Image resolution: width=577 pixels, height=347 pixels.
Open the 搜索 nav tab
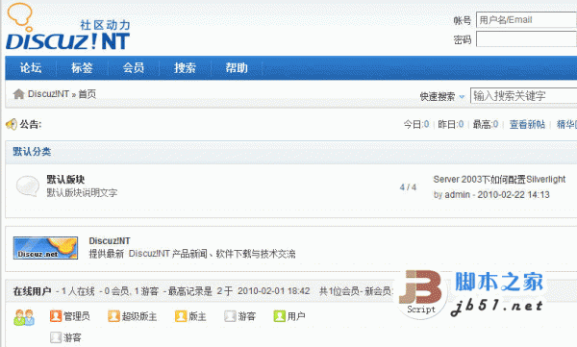point(185,67)
